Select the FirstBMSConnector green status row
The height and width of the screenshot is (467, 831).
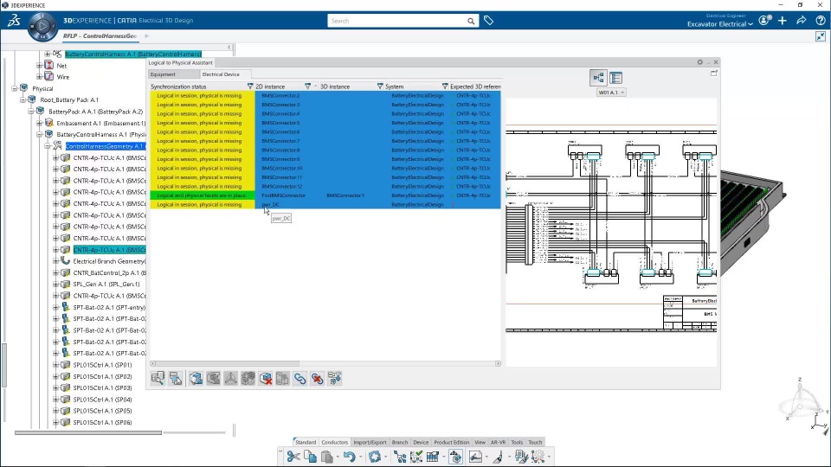(x=325, y=195)
